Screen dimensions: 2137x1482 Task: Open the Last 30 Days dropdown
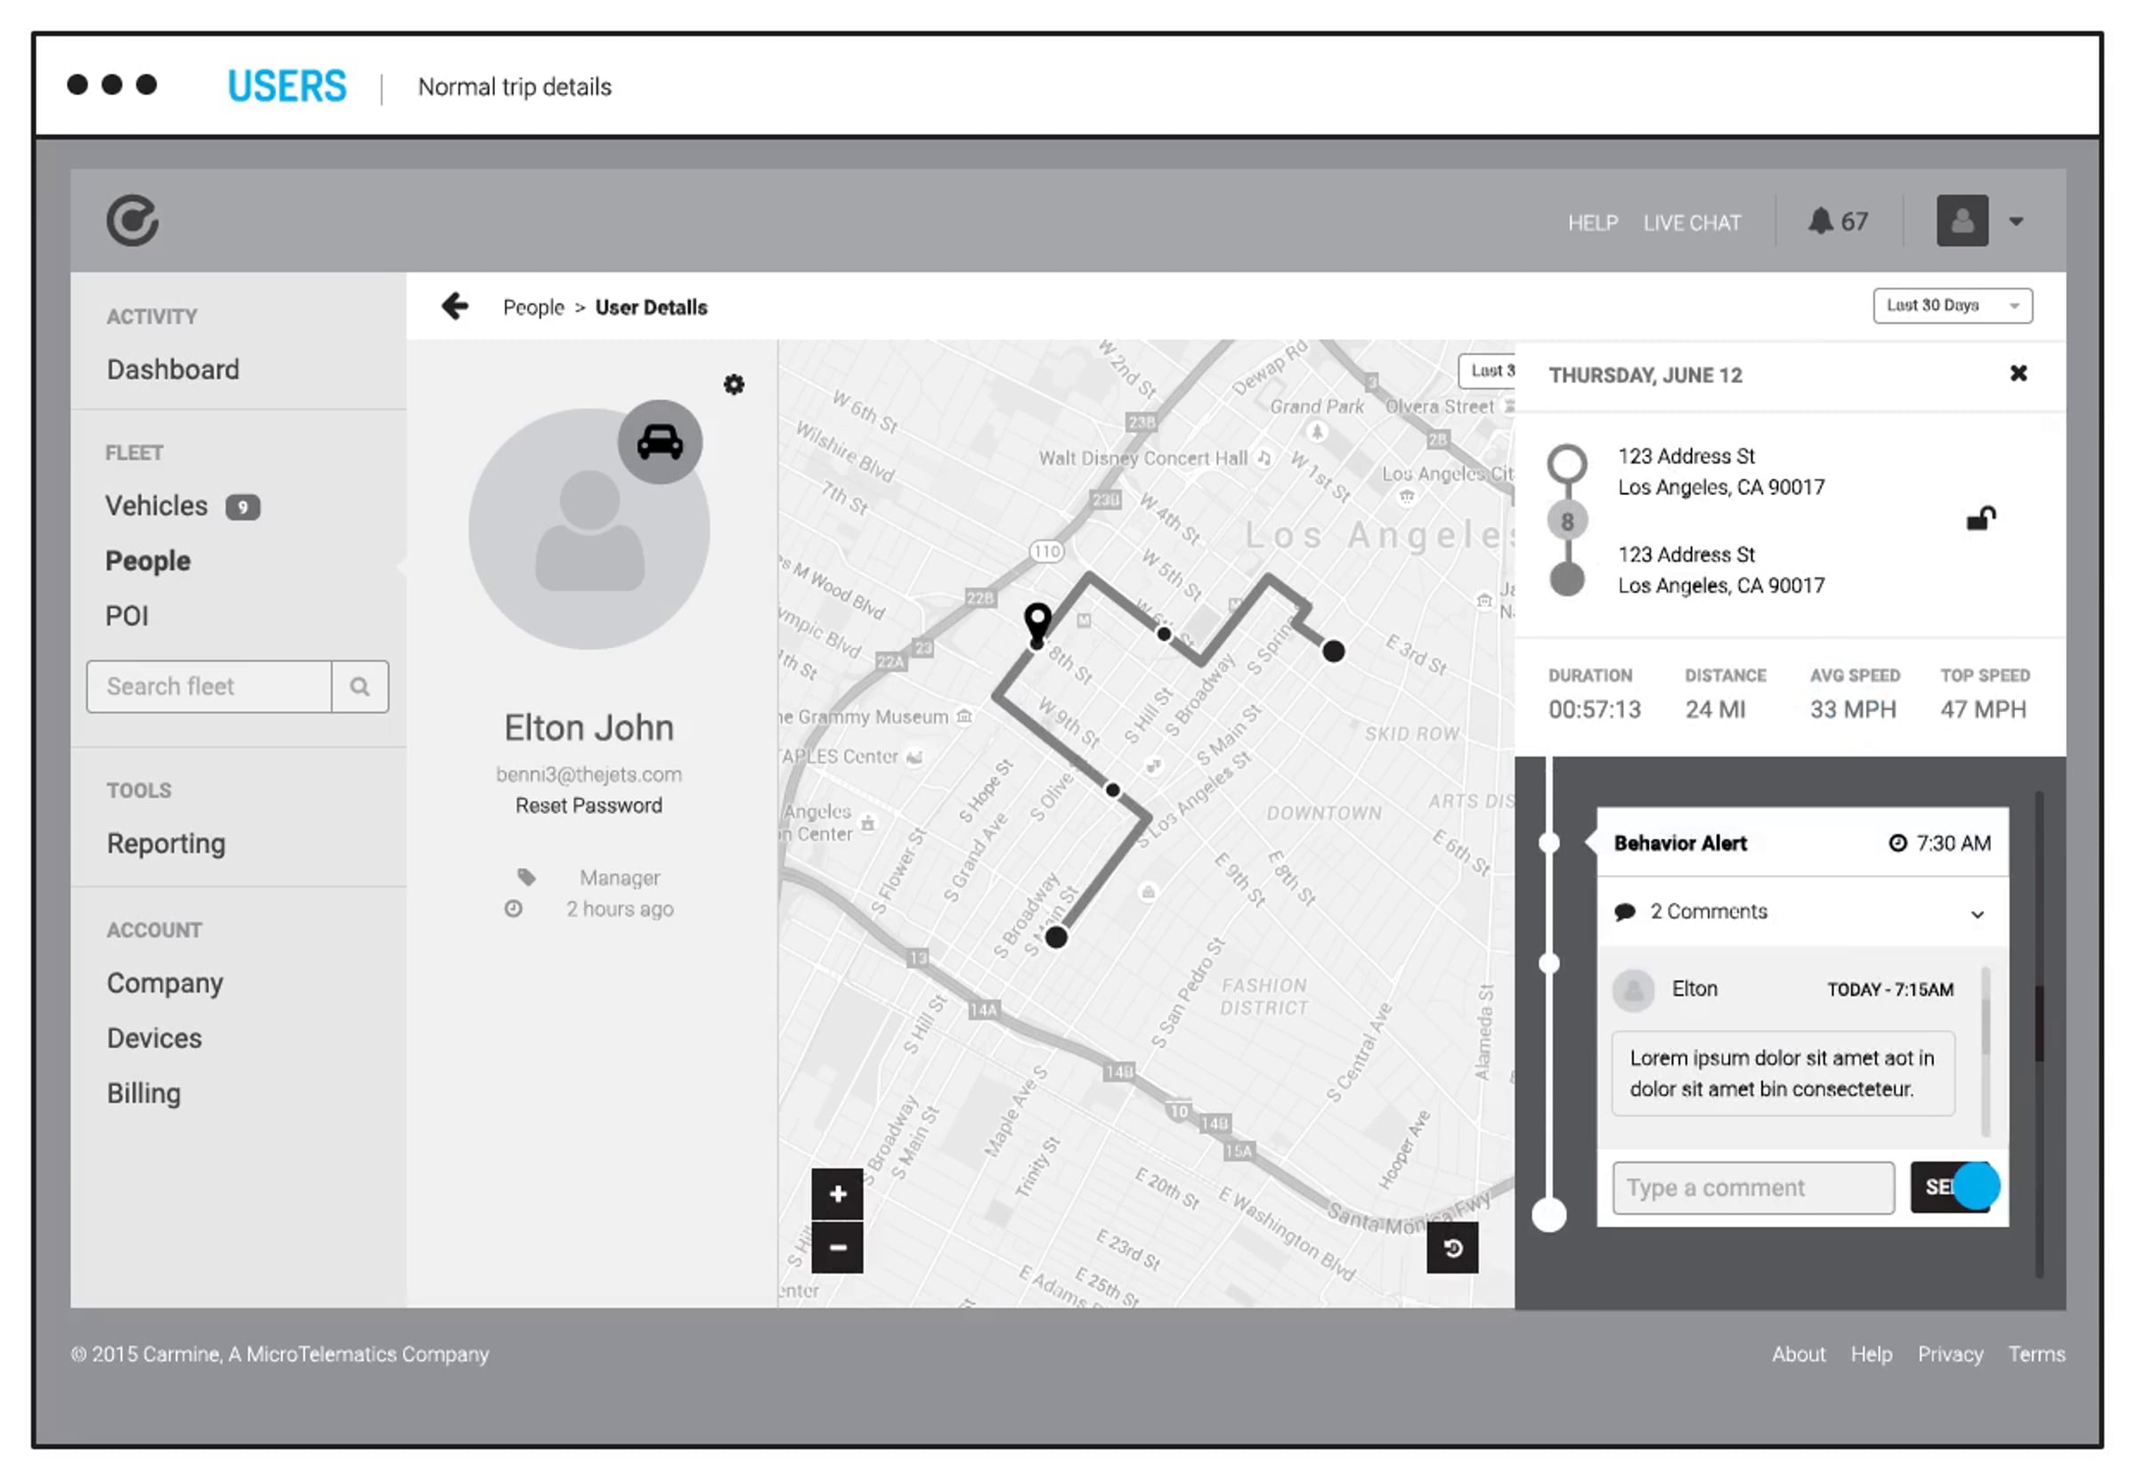[1951, 305]
